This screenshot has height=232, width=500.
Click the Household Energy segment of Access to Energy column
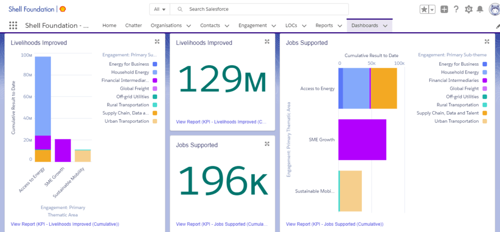click(x=43, y=96)
